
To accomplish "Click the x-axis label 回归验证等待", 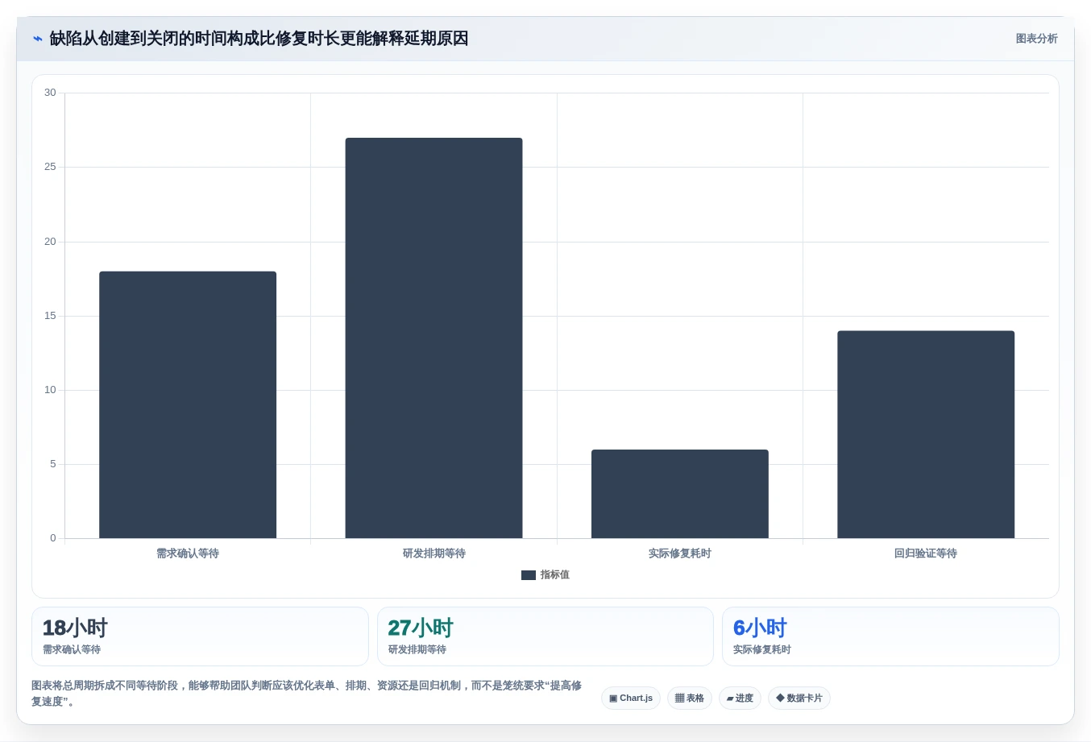I will coord(926,553).
